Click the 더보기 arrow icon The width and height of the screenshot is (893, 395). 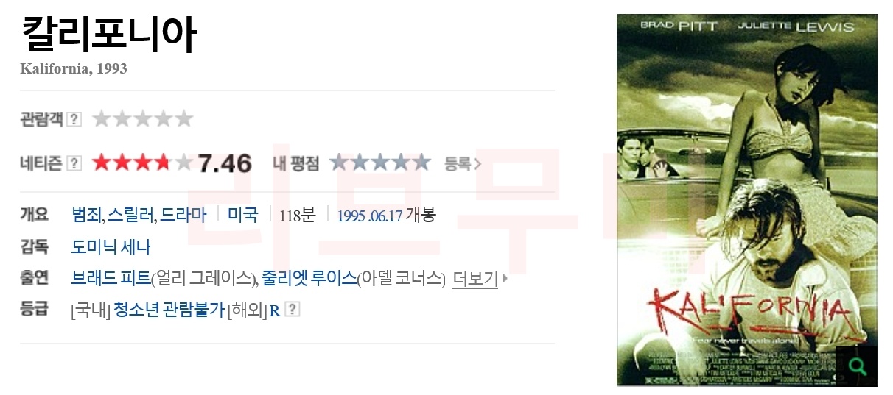(505, 280)
